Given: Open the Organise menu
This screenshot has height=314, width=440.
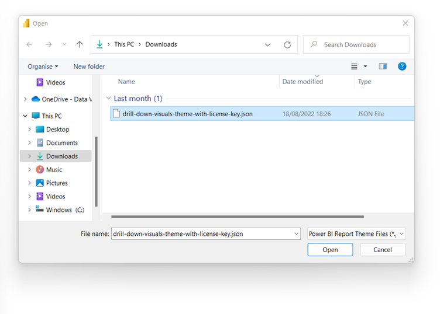Looking at the screenshot, I should pyautogui.click(x=43, y=67).
